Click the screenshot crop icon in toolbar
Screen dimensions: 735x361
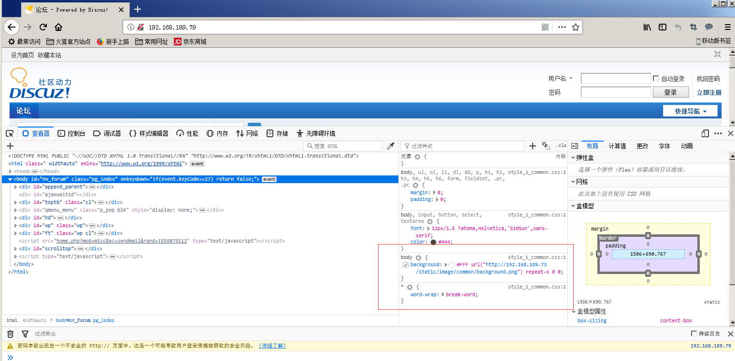[693, 27]
